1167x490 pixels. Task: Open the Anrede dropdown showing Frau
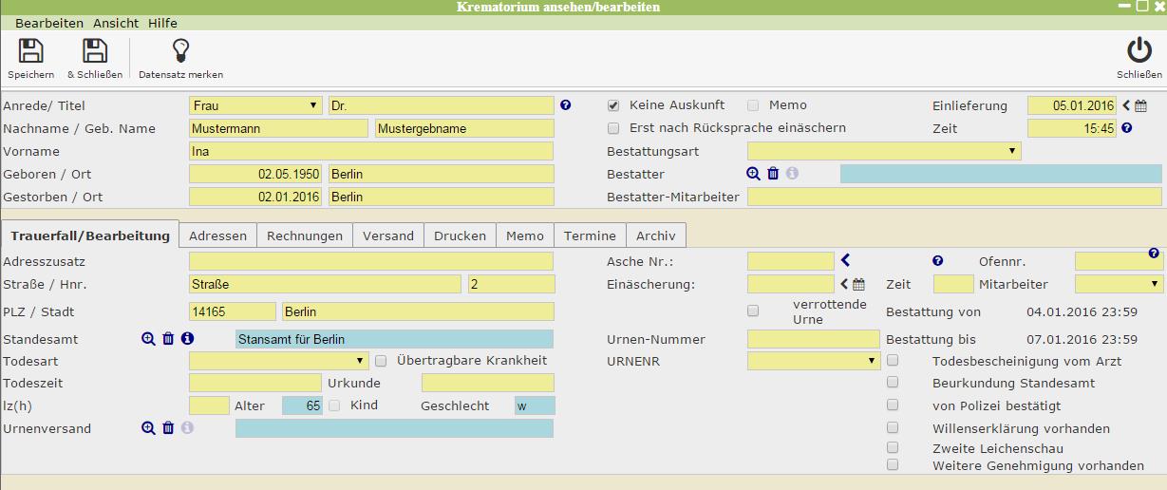tap(255, 105)
